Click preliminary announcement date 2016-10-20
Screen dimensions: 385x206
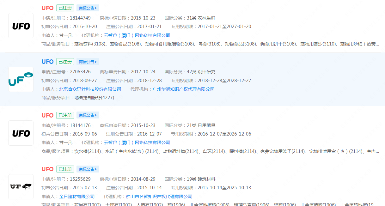85,27
